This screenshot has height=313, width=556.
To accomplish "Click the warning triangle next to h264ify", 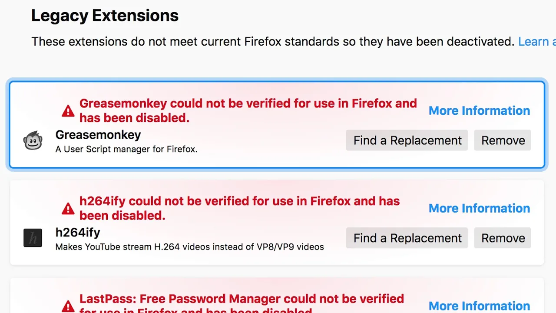I will (x=68, y=209).
